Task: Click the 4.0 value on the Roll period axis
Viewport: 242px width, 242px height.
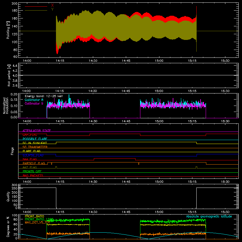Action: point(15,76)
